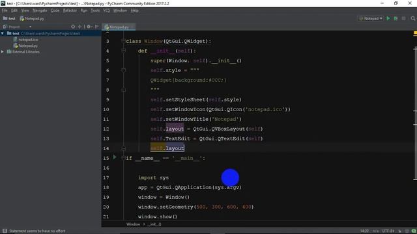417x234 pixels.
Task: Fold the __init__ method at line 4
Action: tap(123, 50)
